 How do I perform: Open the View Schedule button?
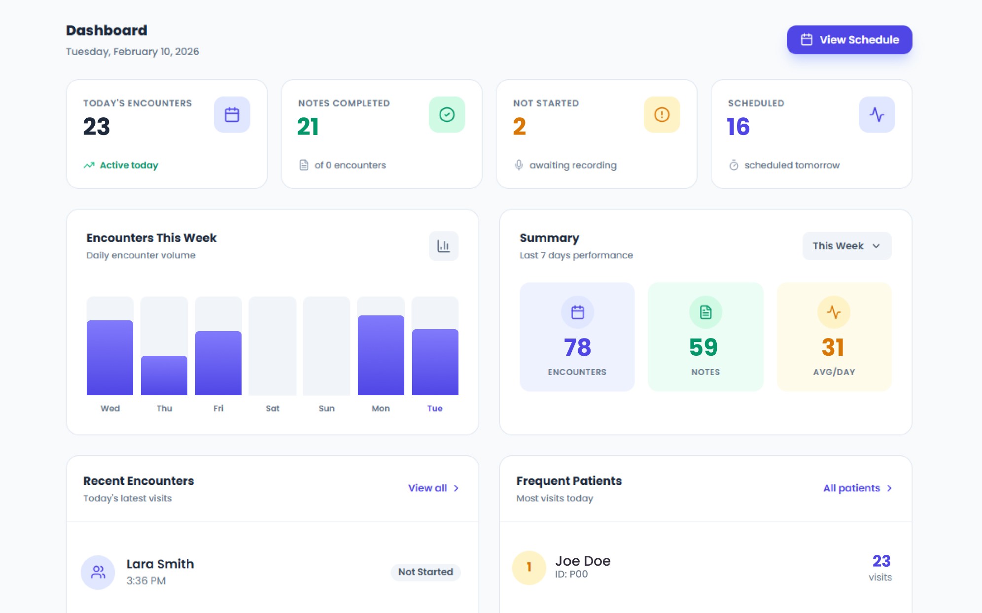[x=849, y=40]
